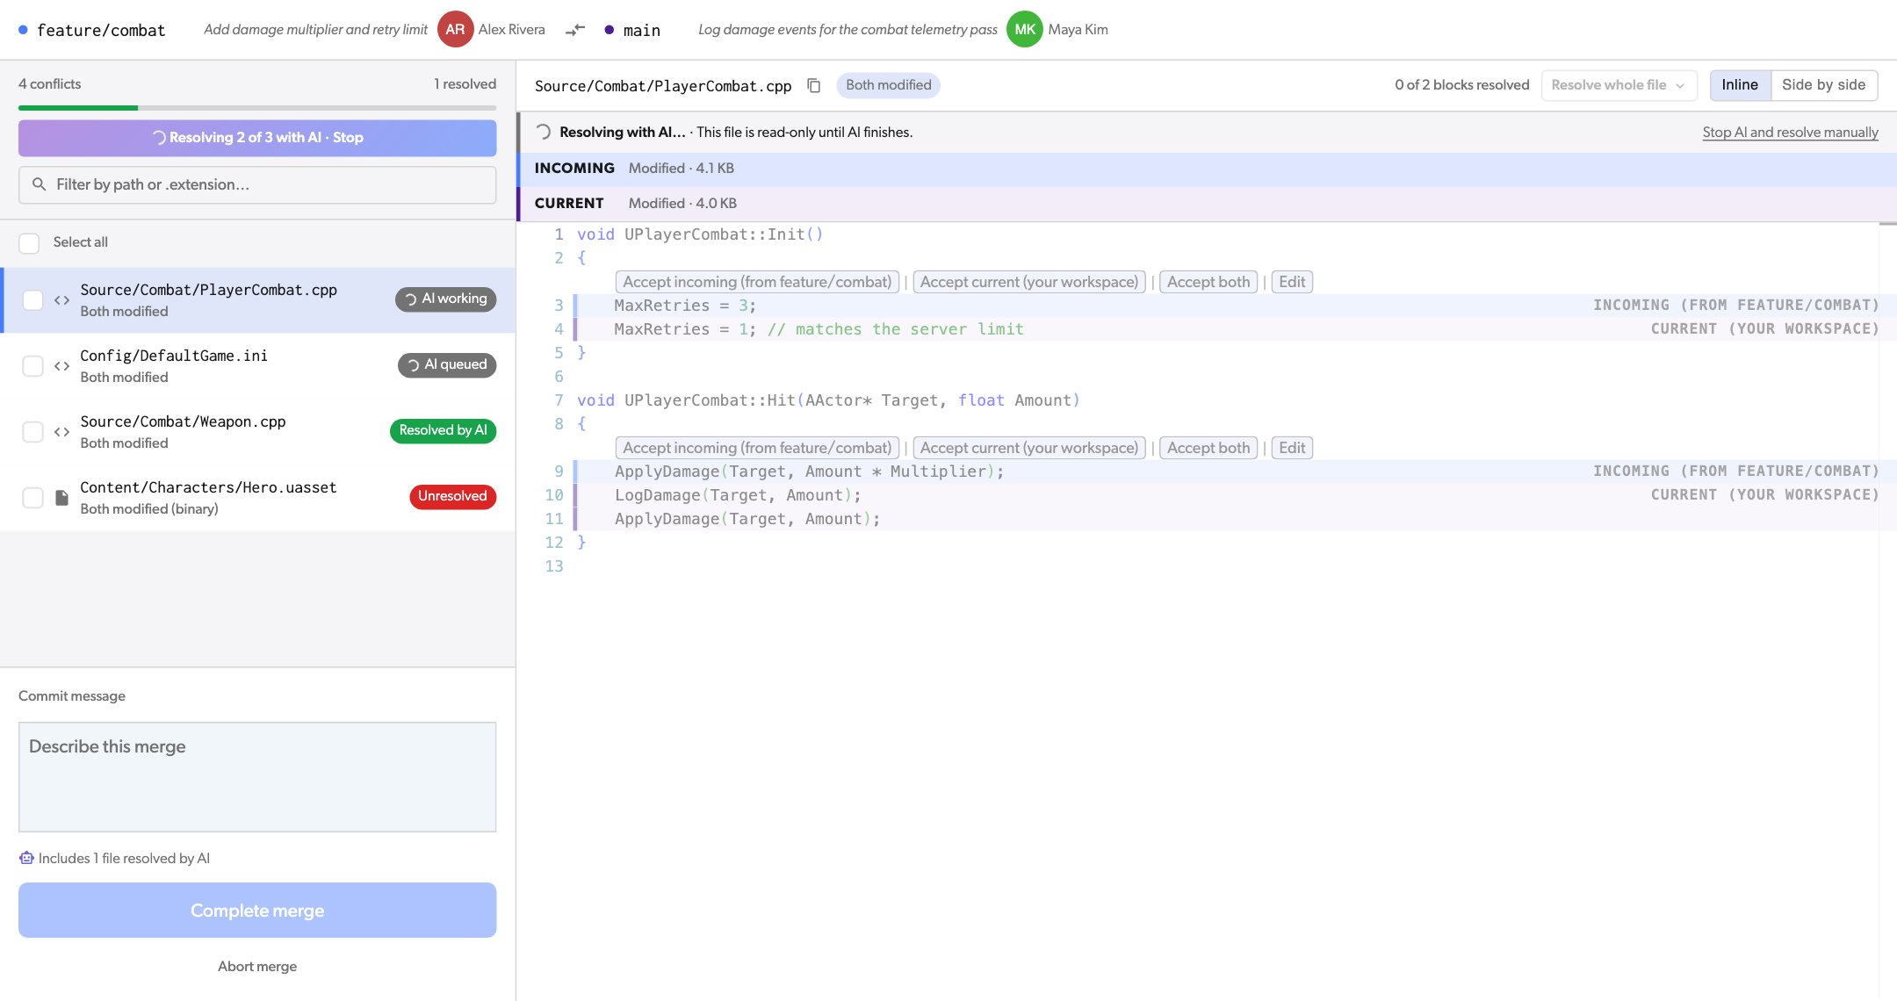This screenshot has height=1001, width=1897.
Task: Check the Config/DefaultGame.ini file checkbox
Action: [32, 366]
